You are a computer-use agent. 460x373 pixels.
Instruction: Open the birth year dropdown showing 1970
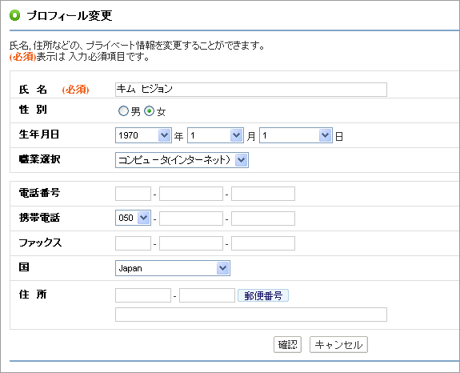[x=143, y=135]
